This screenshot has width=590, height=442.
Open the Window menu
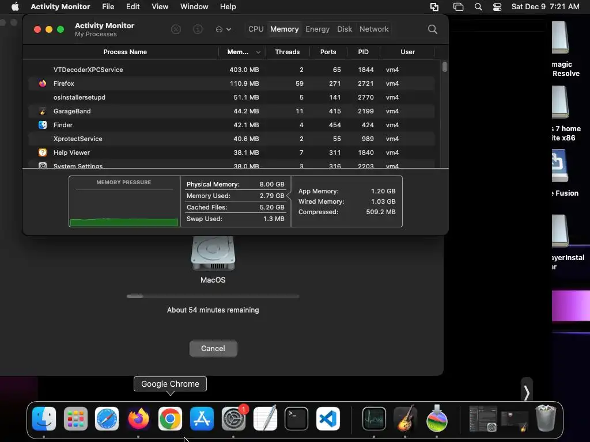point(194,7)
